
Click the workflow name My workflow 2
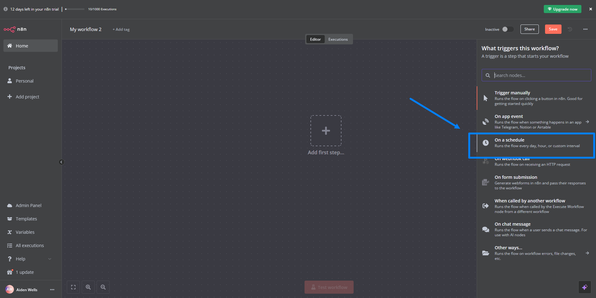pos(86,29)
